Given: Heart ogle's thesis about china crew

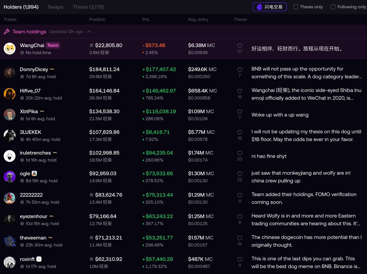Looking at the screenshot, I should [x=240, y=174].
